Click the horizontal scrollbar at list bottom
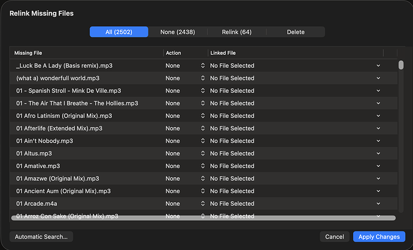The image size is (413, 250). point(204,218)
